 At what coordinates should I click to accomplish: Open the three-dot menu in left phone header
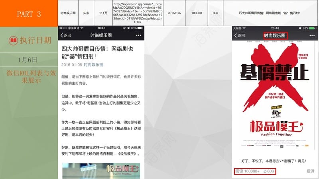[138, 35]
